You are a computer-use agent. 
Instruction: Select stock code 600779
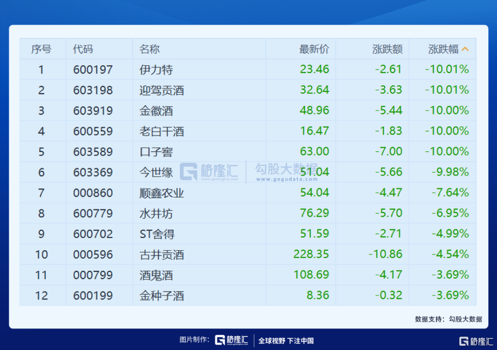[x=93, y=214]
